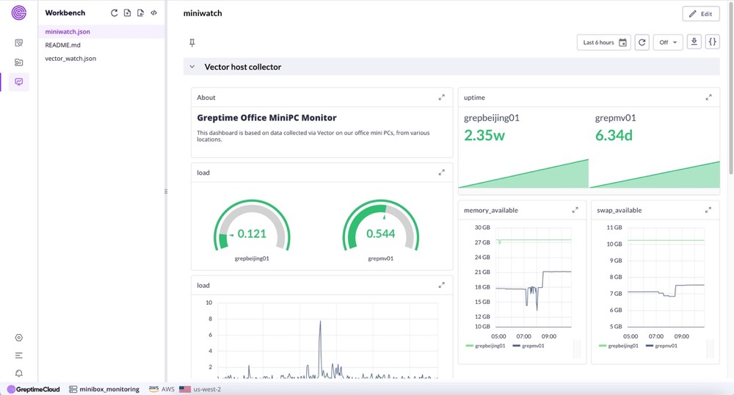734x395 pixels.
Task: Open miniwatch.json in the file list
Action: (101, 32)
